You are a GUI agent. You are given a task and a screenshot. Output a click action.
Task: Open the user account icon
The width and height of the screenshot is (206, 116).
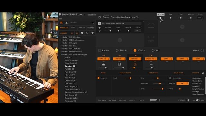tap(67, 23)
